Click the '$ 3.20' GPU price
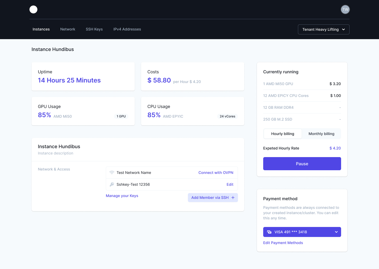Image resolution: width=379 pixels, height=269 pixels. tap(335, 84)
